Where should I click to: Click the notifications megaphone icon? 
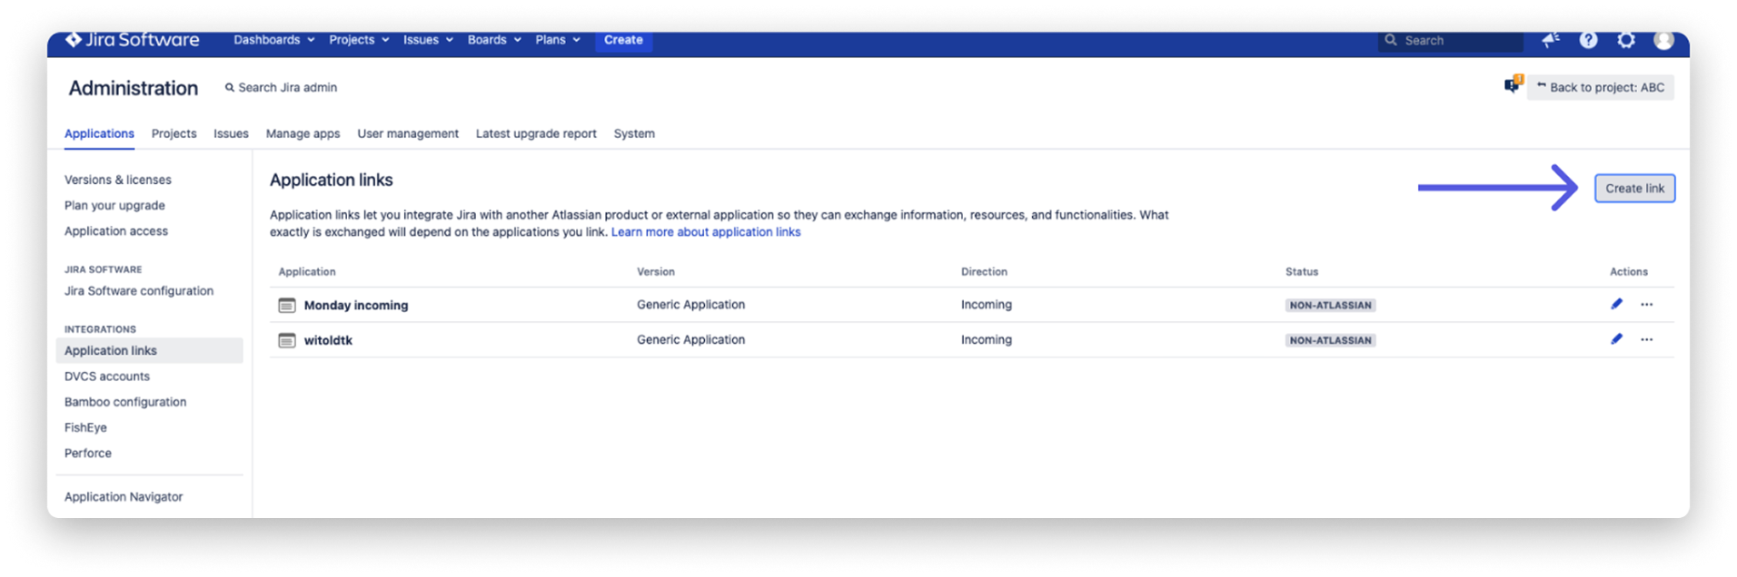point(1551,40)
